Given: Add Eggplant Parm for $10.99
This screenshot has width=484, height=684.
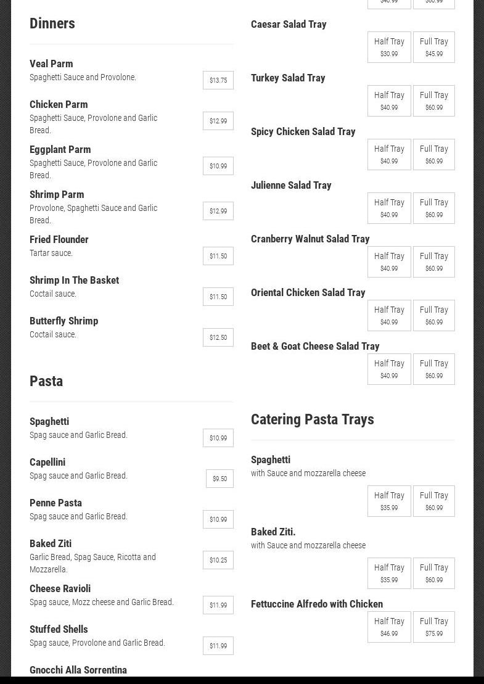Looking at the screenshot, I should pos(218,166).
